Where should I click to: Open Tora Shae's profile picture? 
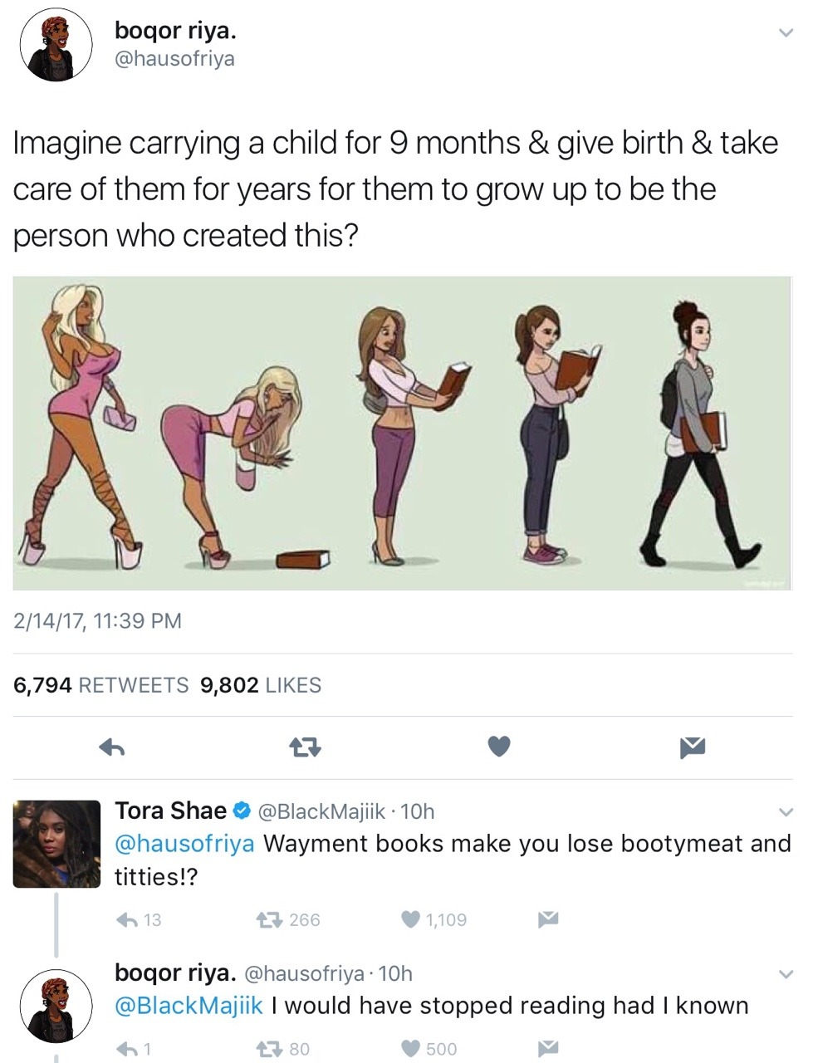[x=56, y=844]
